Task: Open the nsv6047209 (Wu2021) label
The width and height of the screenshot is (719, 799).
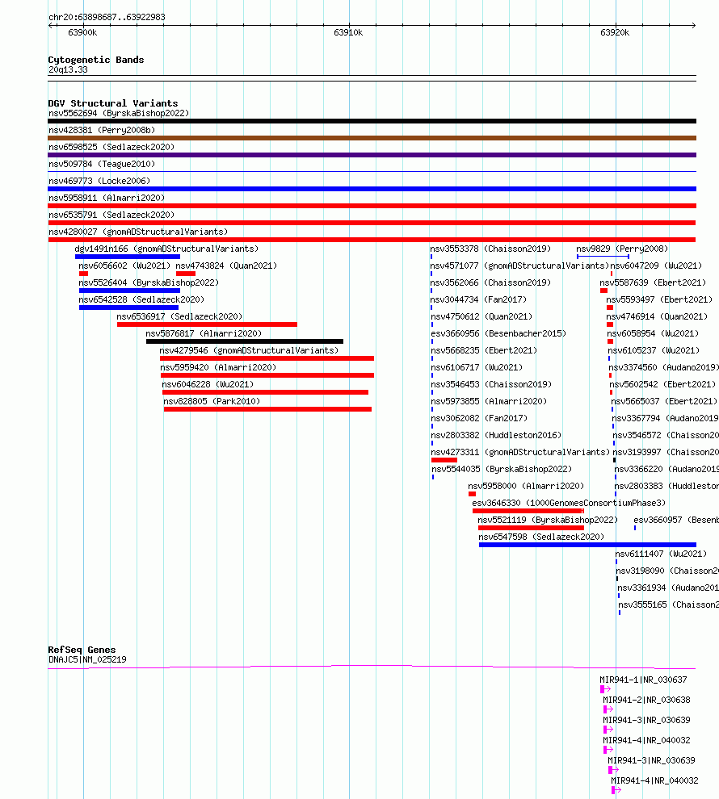Action: tap(656, 266)
